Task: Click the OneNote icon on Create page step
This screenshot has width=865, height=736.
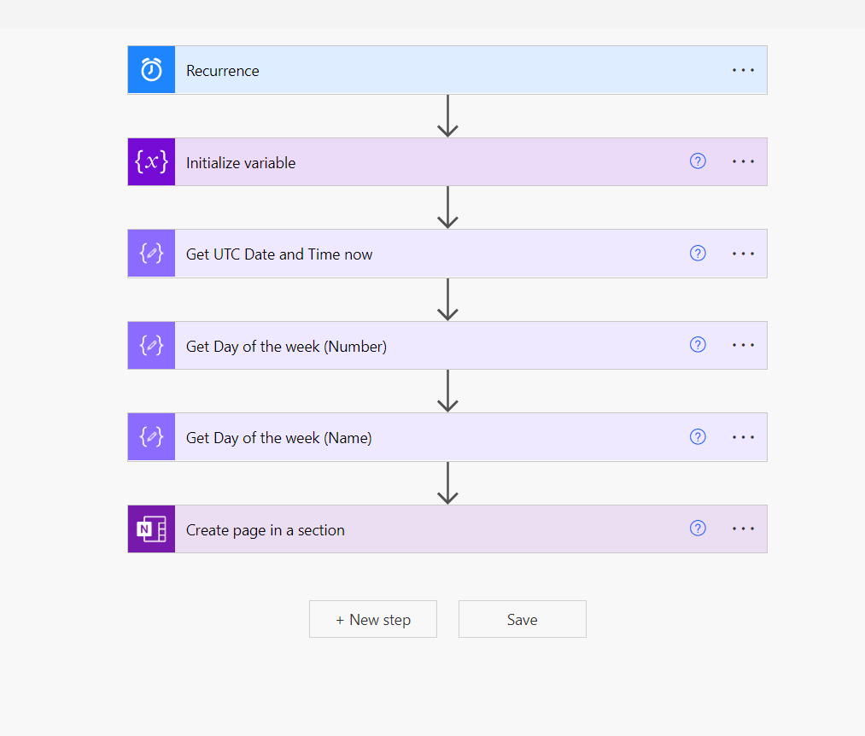Action: (151, 529)
